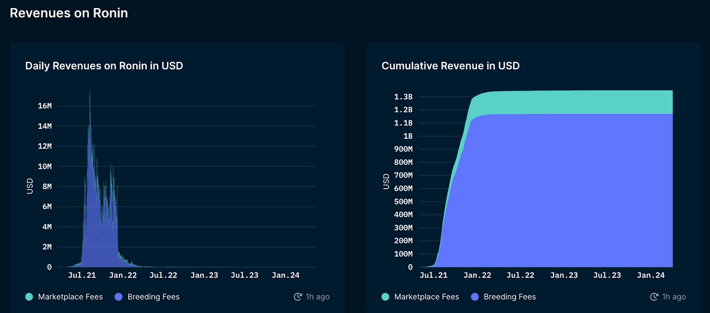Click blue Breeding Fees dot in Daily Revenues legend
The image size is (710, 313).
[x=118, y=297]
